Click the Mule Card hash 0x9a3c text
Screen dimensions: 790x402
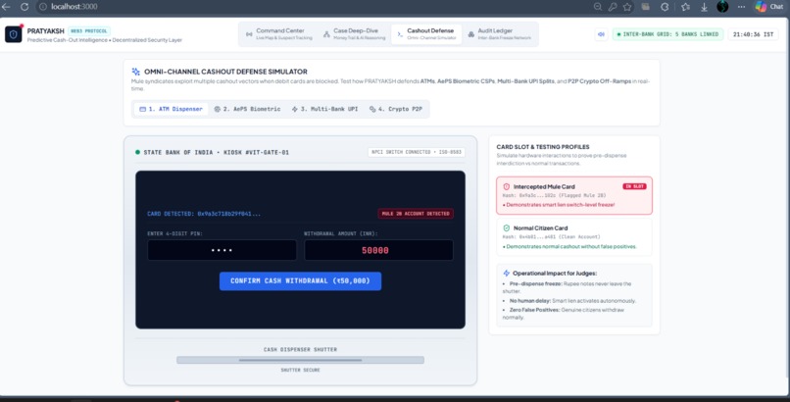point(554,195)
